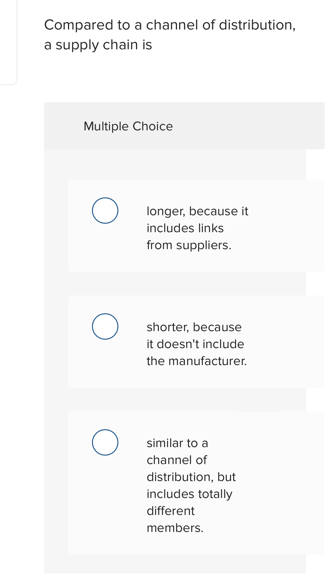This screenshot has width=334, height=575.
Task: Click the word 'suppliers' in the first option
Action: click(202, 245)
